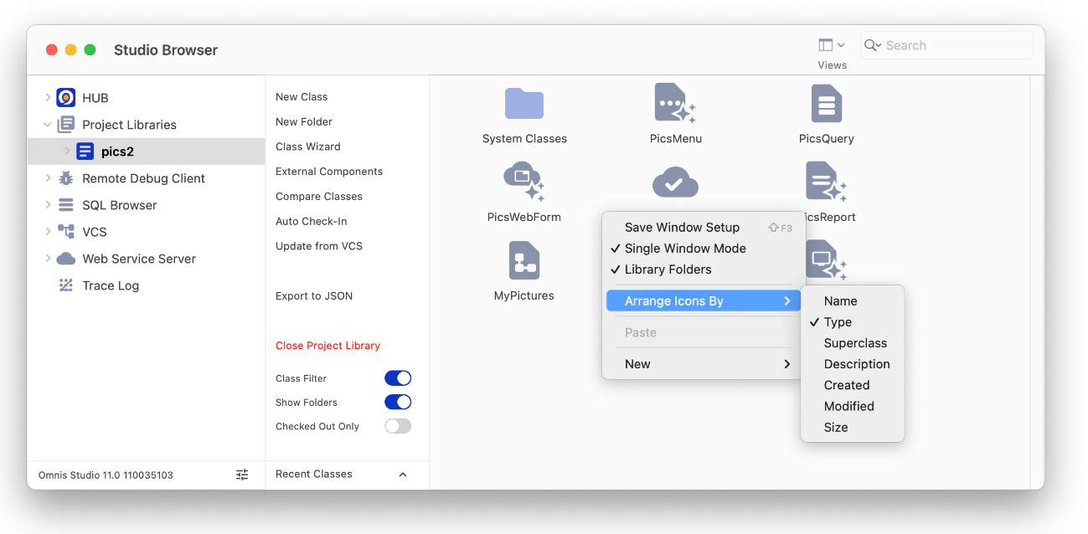Image resolution: width=1088 pixels, height=534 pixels.
Task: Click the Remote Debug Client bug icon
Action: point(65,178)
